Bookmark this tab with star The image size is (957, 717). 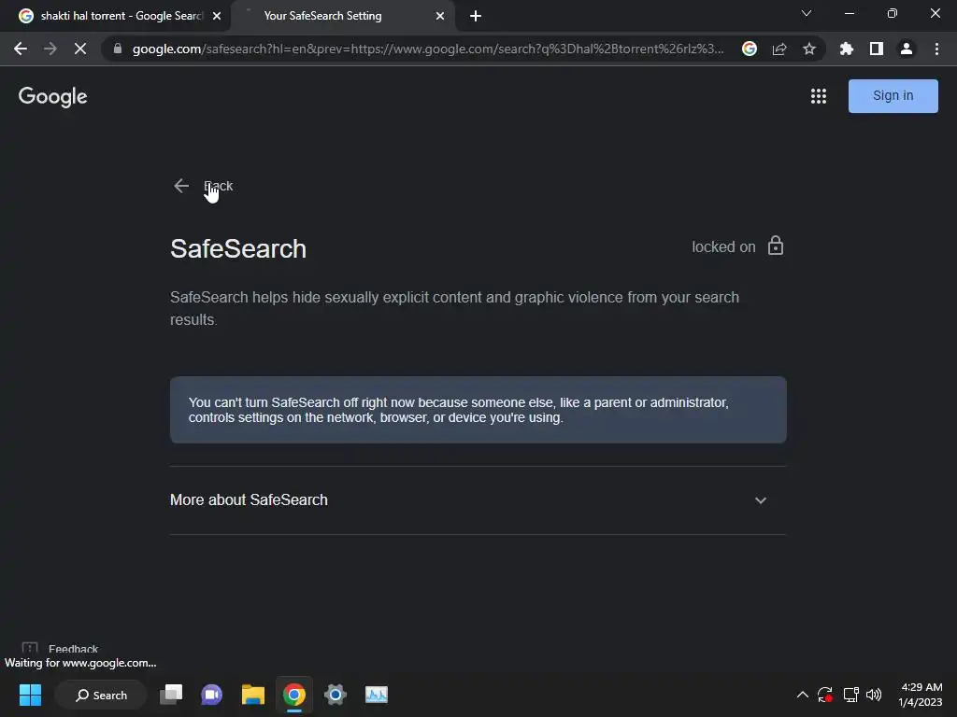point(809,49)
